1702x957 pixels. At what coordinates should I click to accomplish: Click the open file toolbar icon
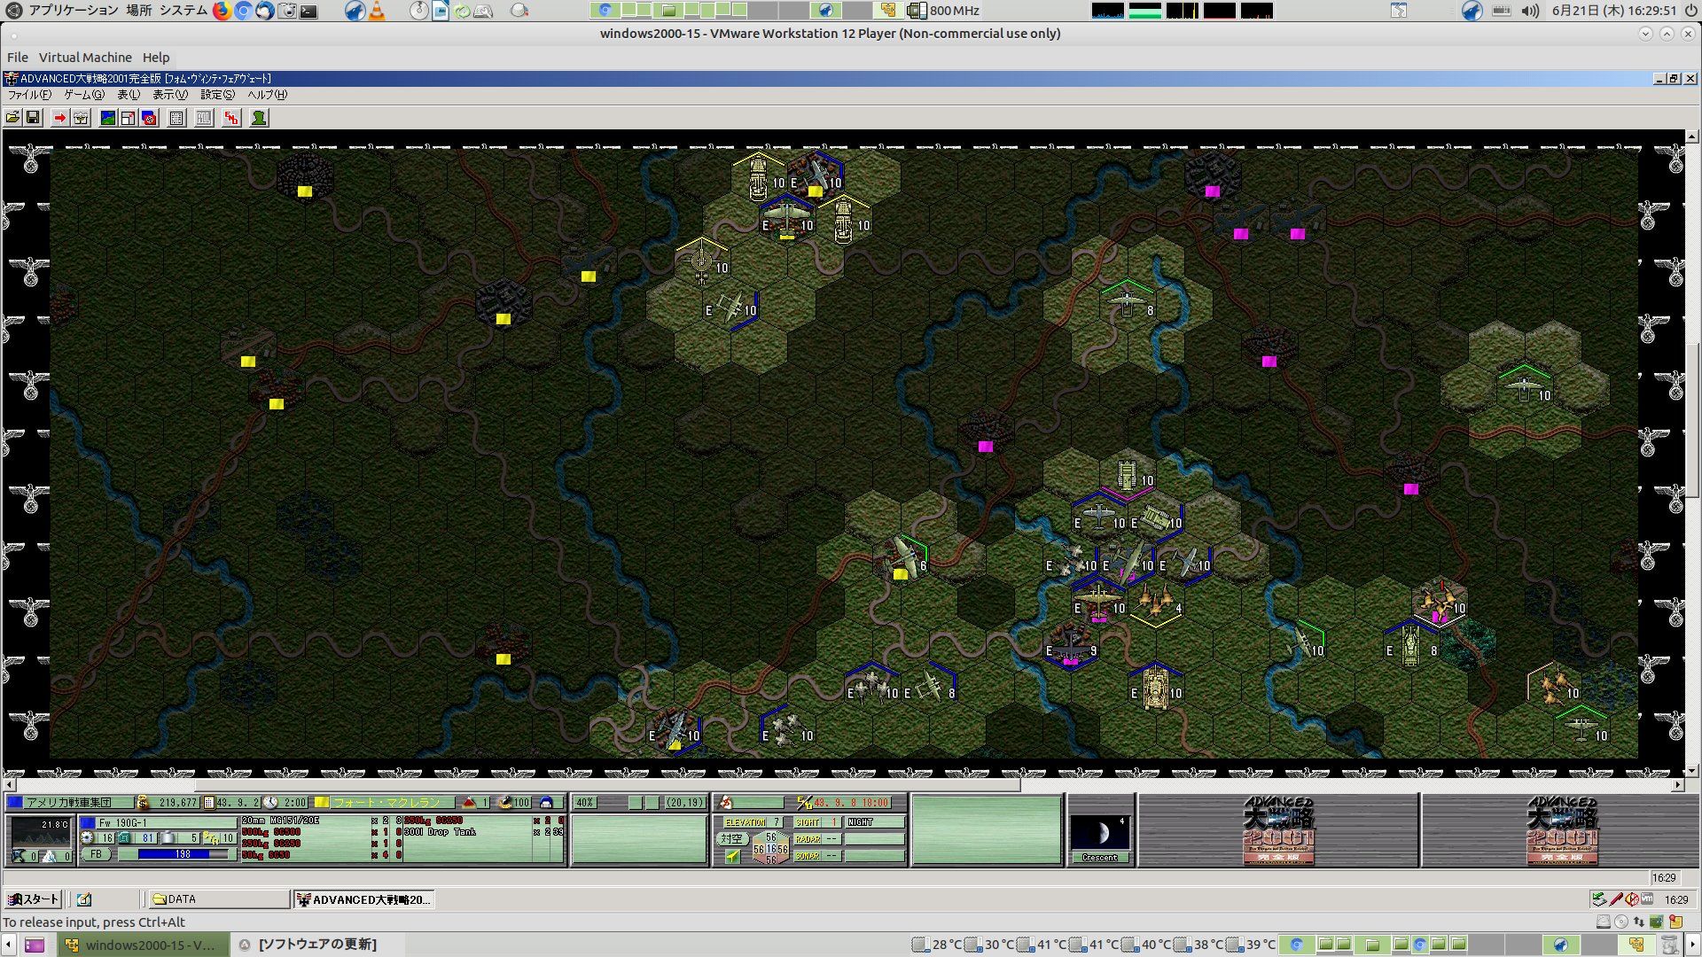tap(12, 118)
